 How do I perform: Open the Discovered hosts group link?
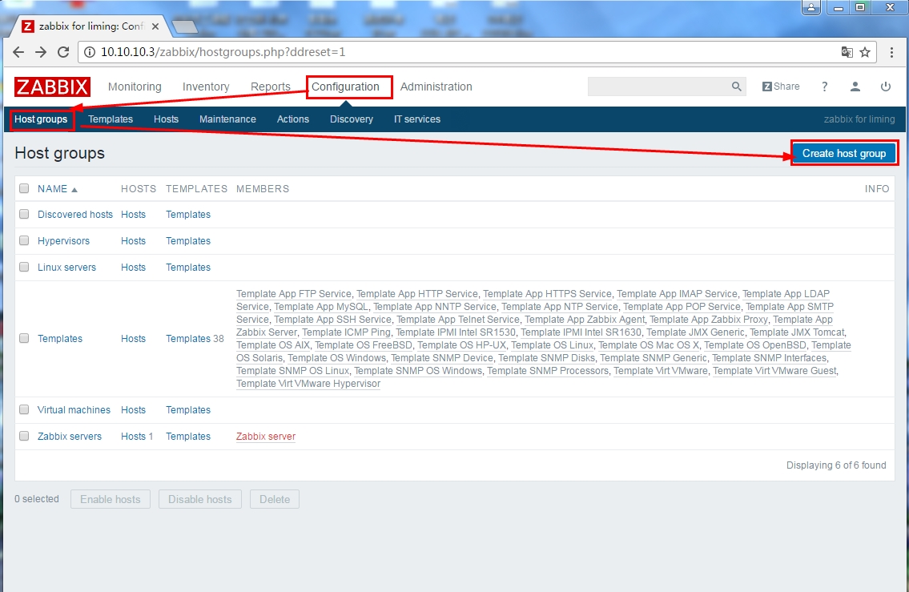coord(75,215)
